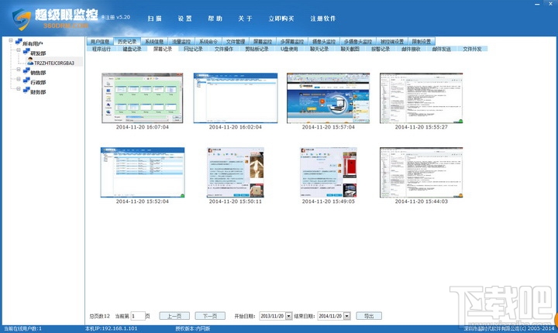This screenshot has width=558, height=333.
Task: Toggle the 财务部 tree node expander
Action: pos(19,88)
